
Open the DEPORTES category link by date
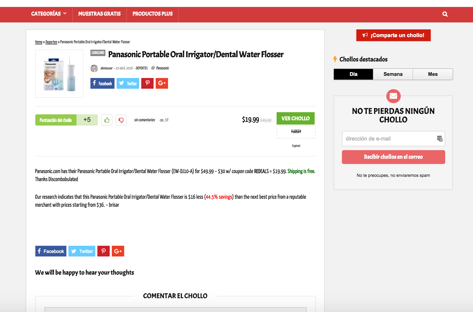point(142,68)
